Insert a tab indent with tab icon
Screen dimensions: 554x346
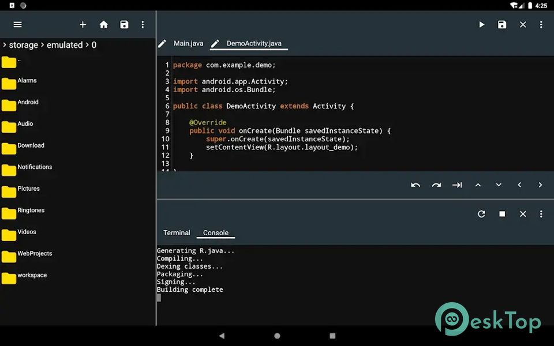coord(457,185)
